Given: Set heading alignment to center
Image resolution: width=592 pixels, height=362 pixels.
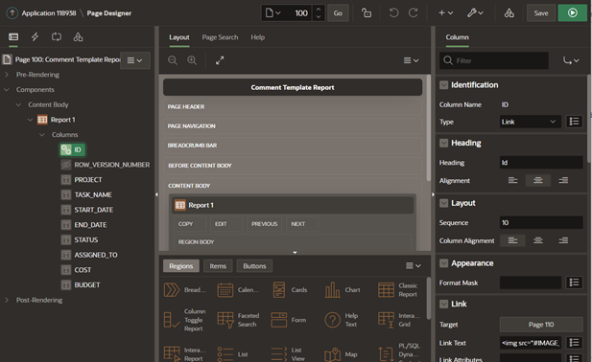Looking at the screenshot, I should (538, 180).
